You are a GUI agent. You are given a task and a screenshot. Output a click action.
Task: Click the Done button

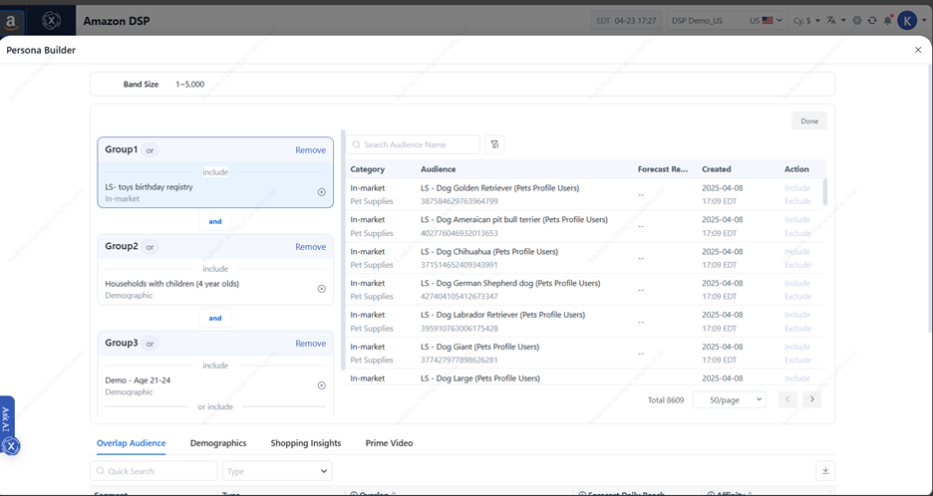tap(809, 121)
